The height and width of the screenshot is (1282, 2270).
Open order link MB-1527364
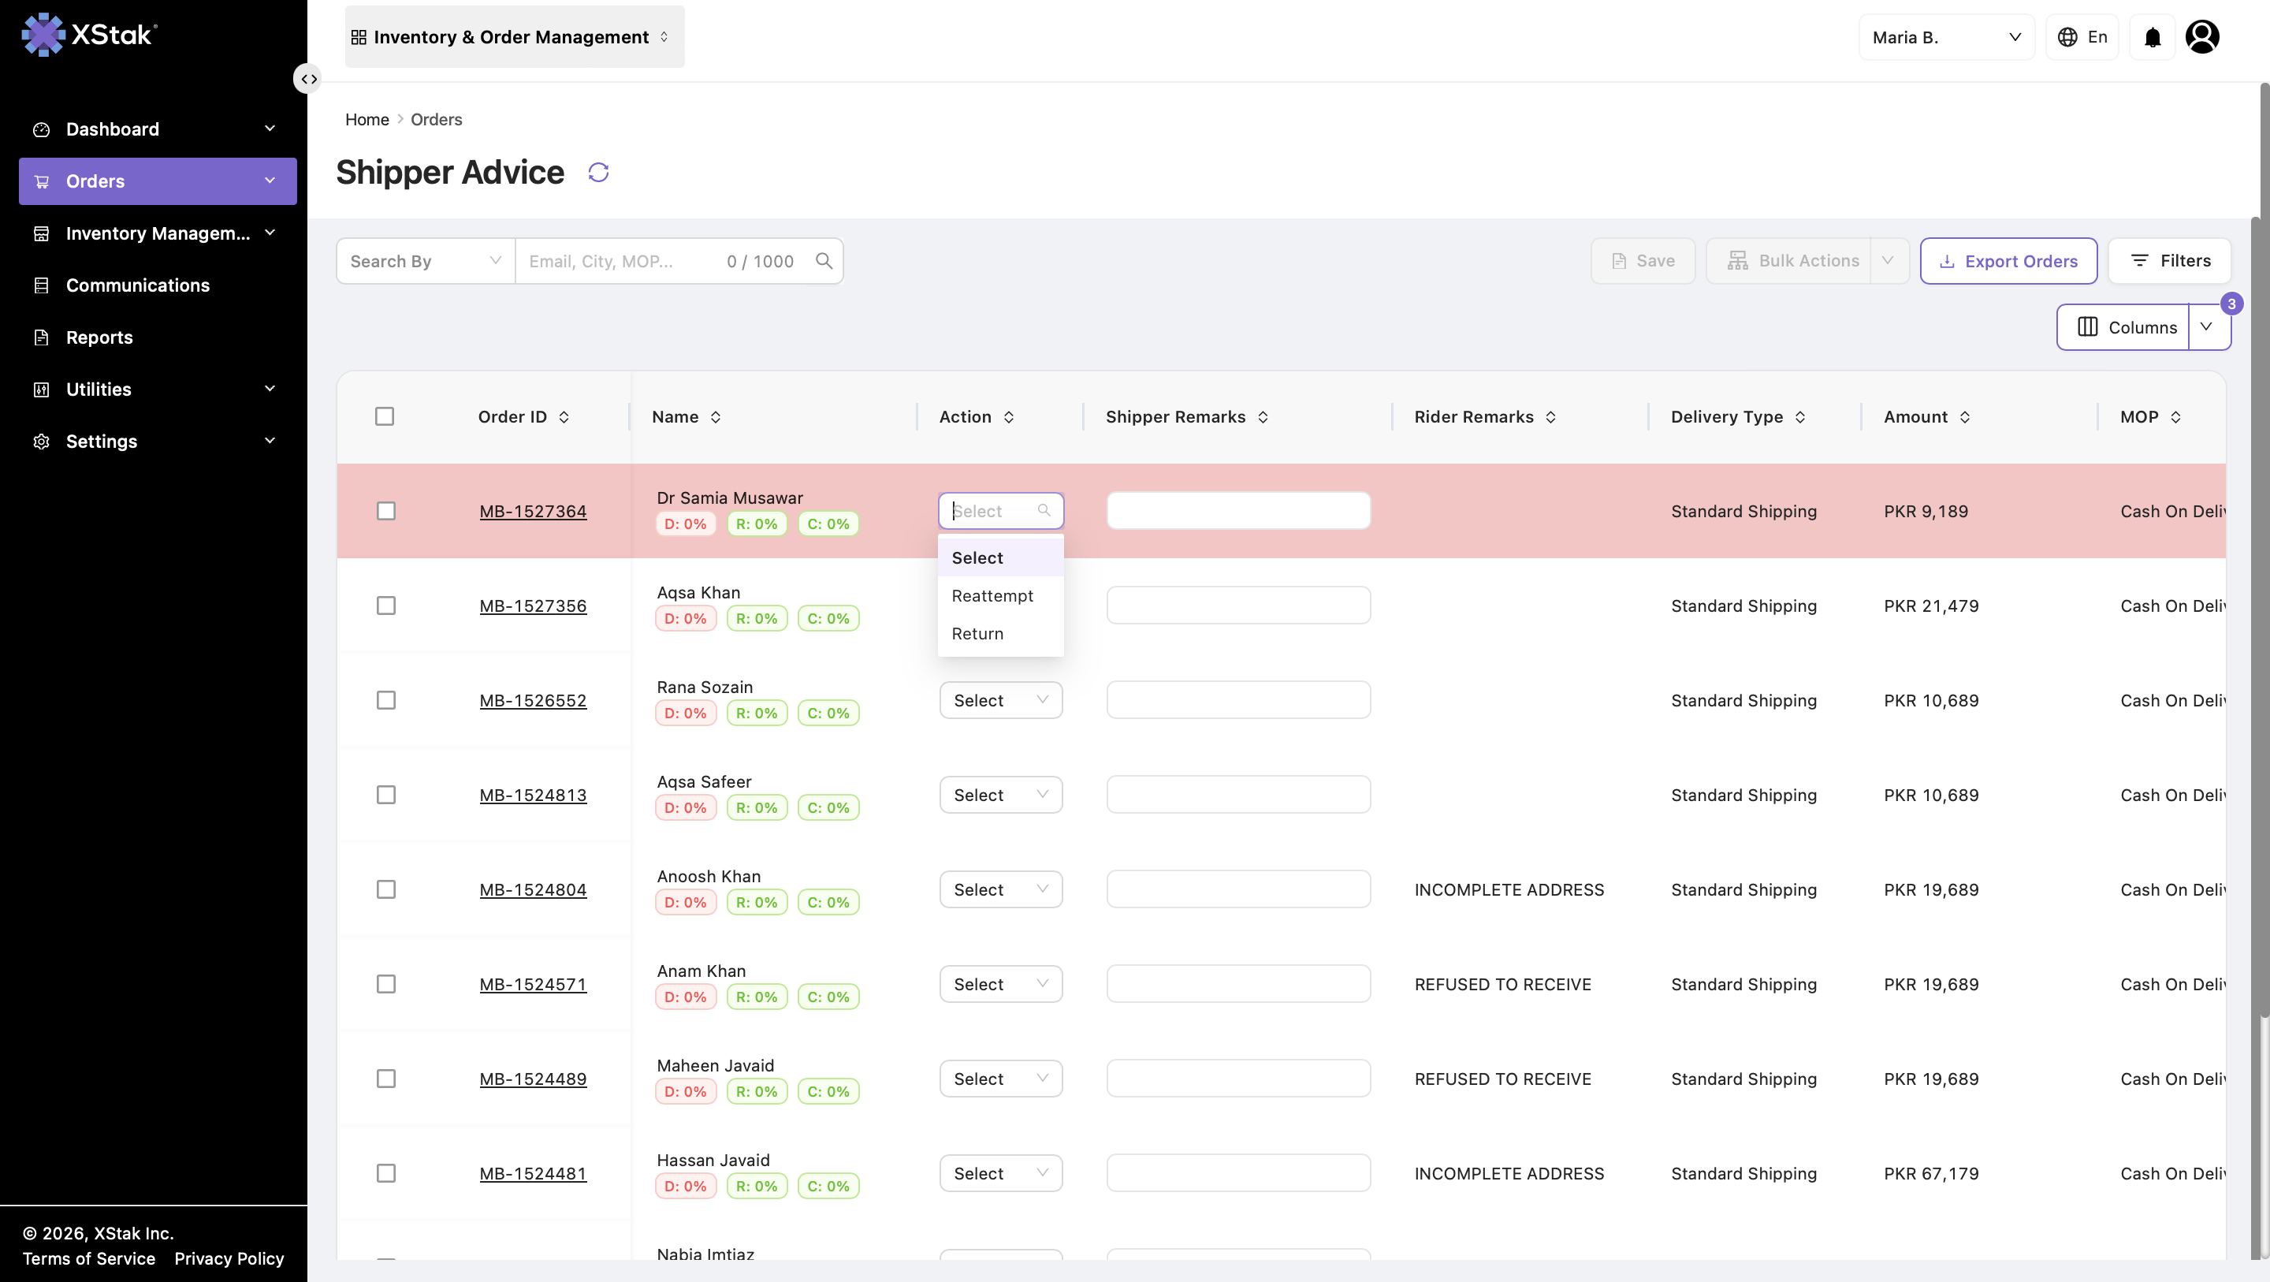(533, 512)
